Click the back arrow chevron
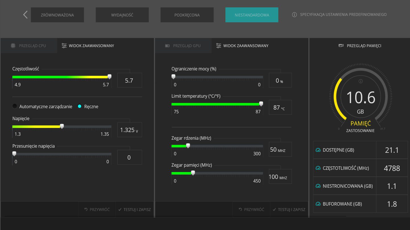 pos(25,15)
